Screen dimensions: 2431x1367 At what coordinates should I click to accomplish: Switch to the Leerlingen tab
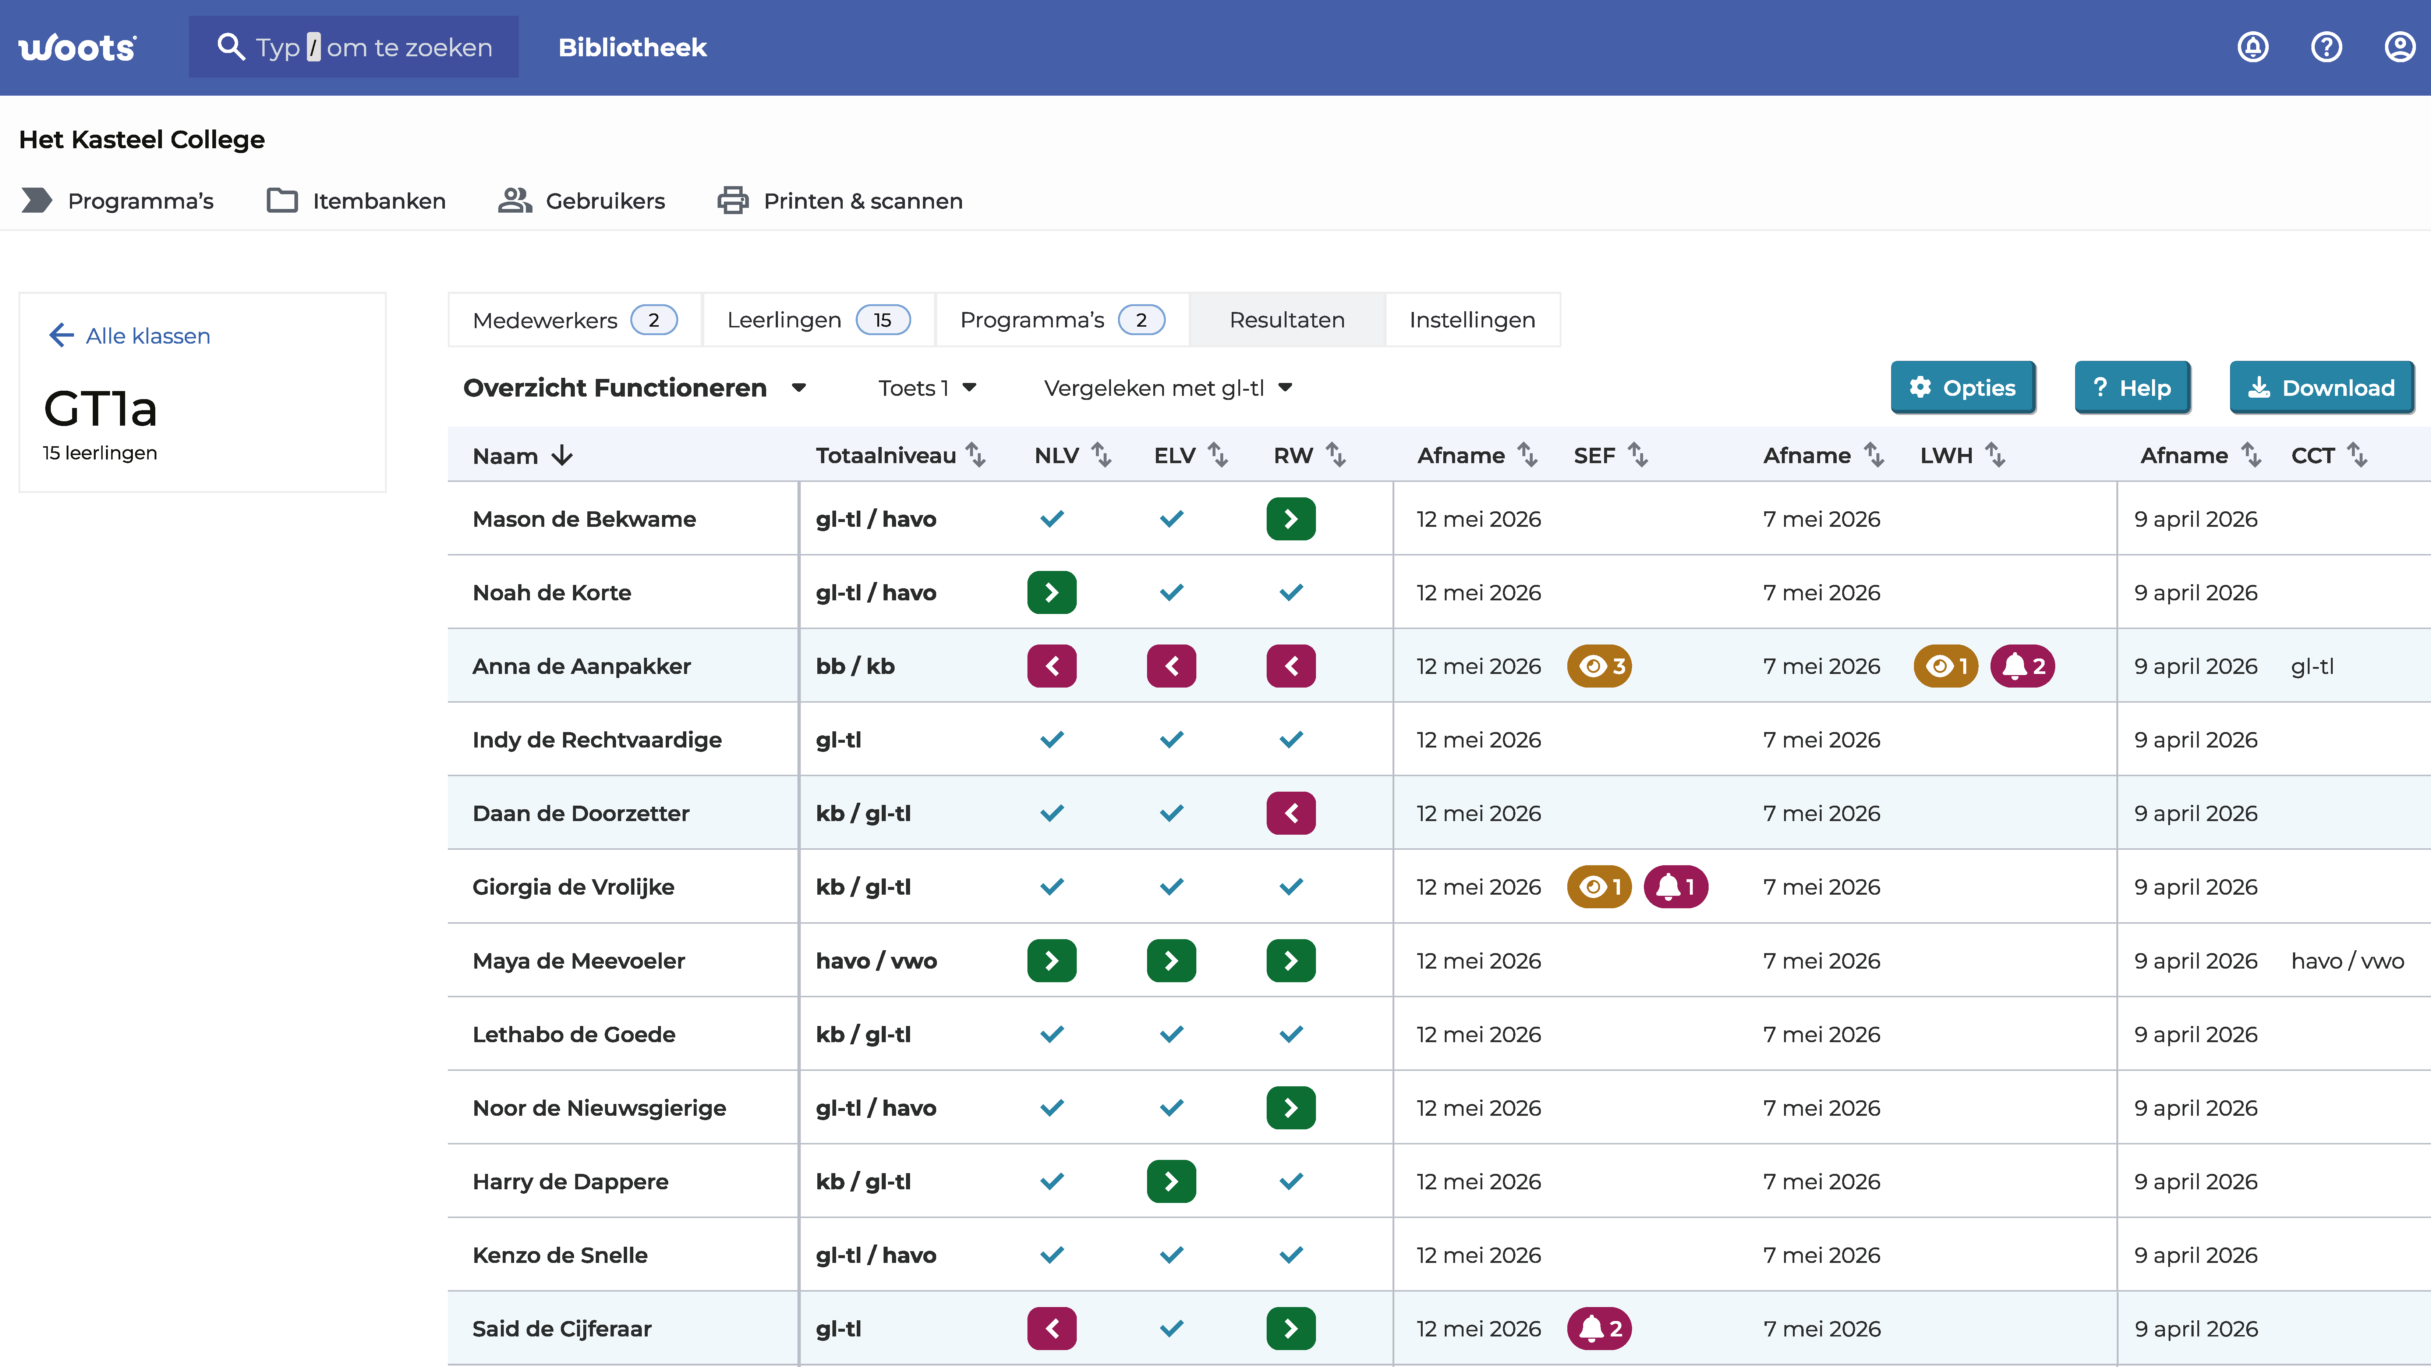(x=818, y=320)
